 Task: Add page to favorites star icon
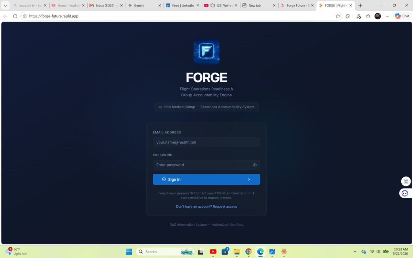pos(338,16)
